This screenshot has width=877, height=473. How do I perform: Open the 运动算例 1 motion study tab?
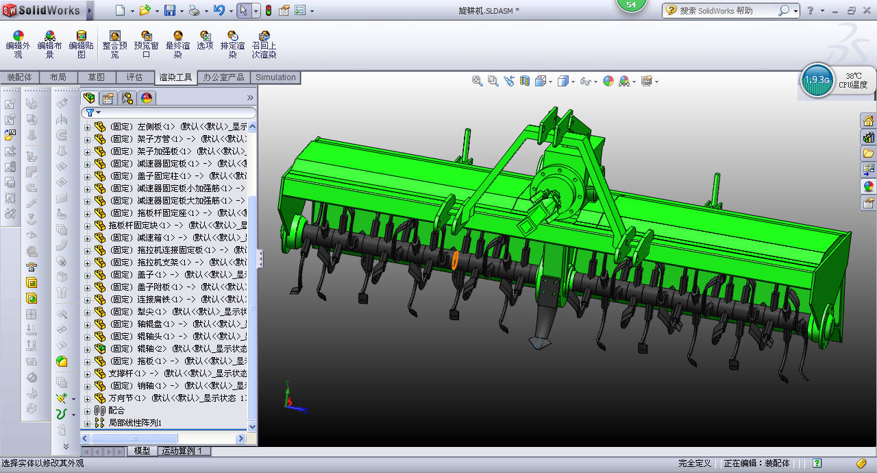(x=184, y=451)
